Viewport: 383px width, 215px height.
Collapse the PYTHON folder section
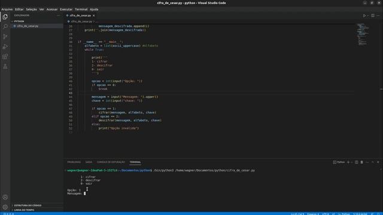[x=37, y=21]
